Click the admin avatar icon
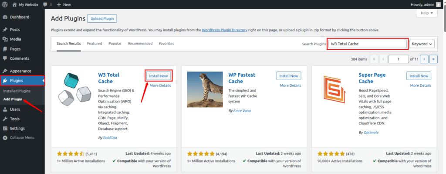The height and width of the screenshot is (174, 446). (x=438, y=4)
